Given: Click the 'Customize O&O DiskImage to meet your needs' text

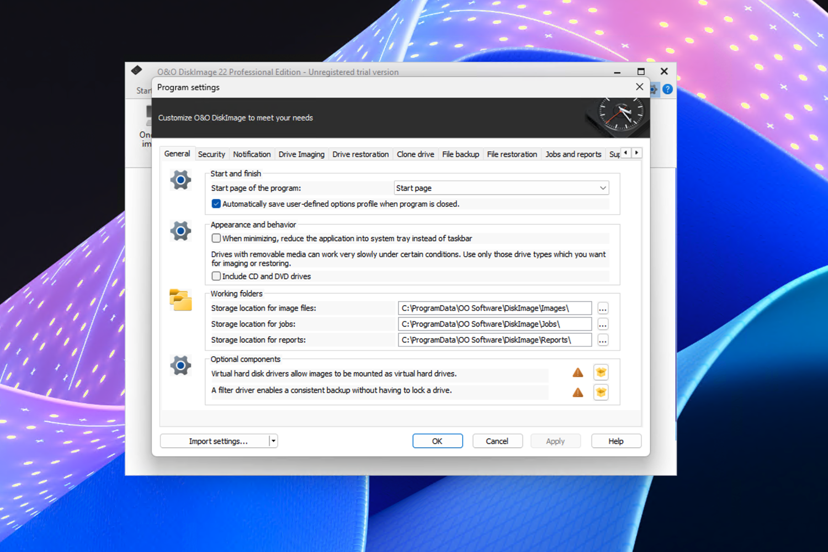Looking at the screenshot, I should coord(236,118).
